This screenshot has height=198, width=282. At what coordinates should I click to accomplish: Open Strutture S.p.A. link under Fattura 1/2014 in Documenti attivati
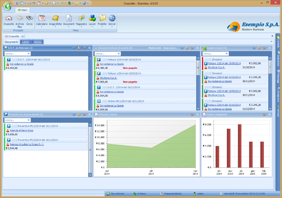coord(108,78)
